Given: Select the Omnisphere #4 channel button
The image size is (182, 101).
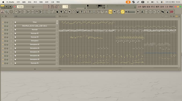Looking at the screenshot, I should [35, 48].
